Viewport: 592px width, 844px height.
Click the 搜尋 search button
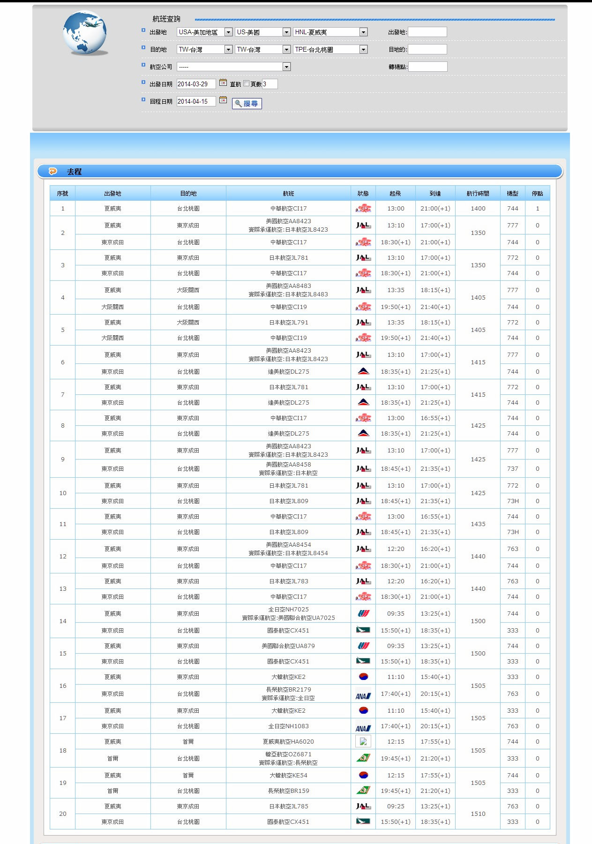click(x=247, y=104)
